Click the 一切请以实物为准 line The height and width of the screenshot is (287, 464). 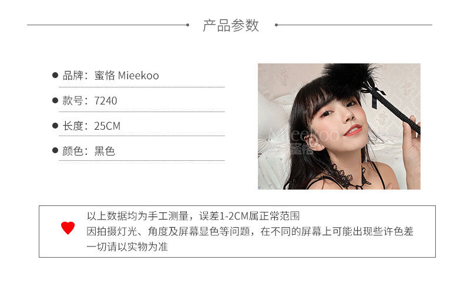[127, 247]
